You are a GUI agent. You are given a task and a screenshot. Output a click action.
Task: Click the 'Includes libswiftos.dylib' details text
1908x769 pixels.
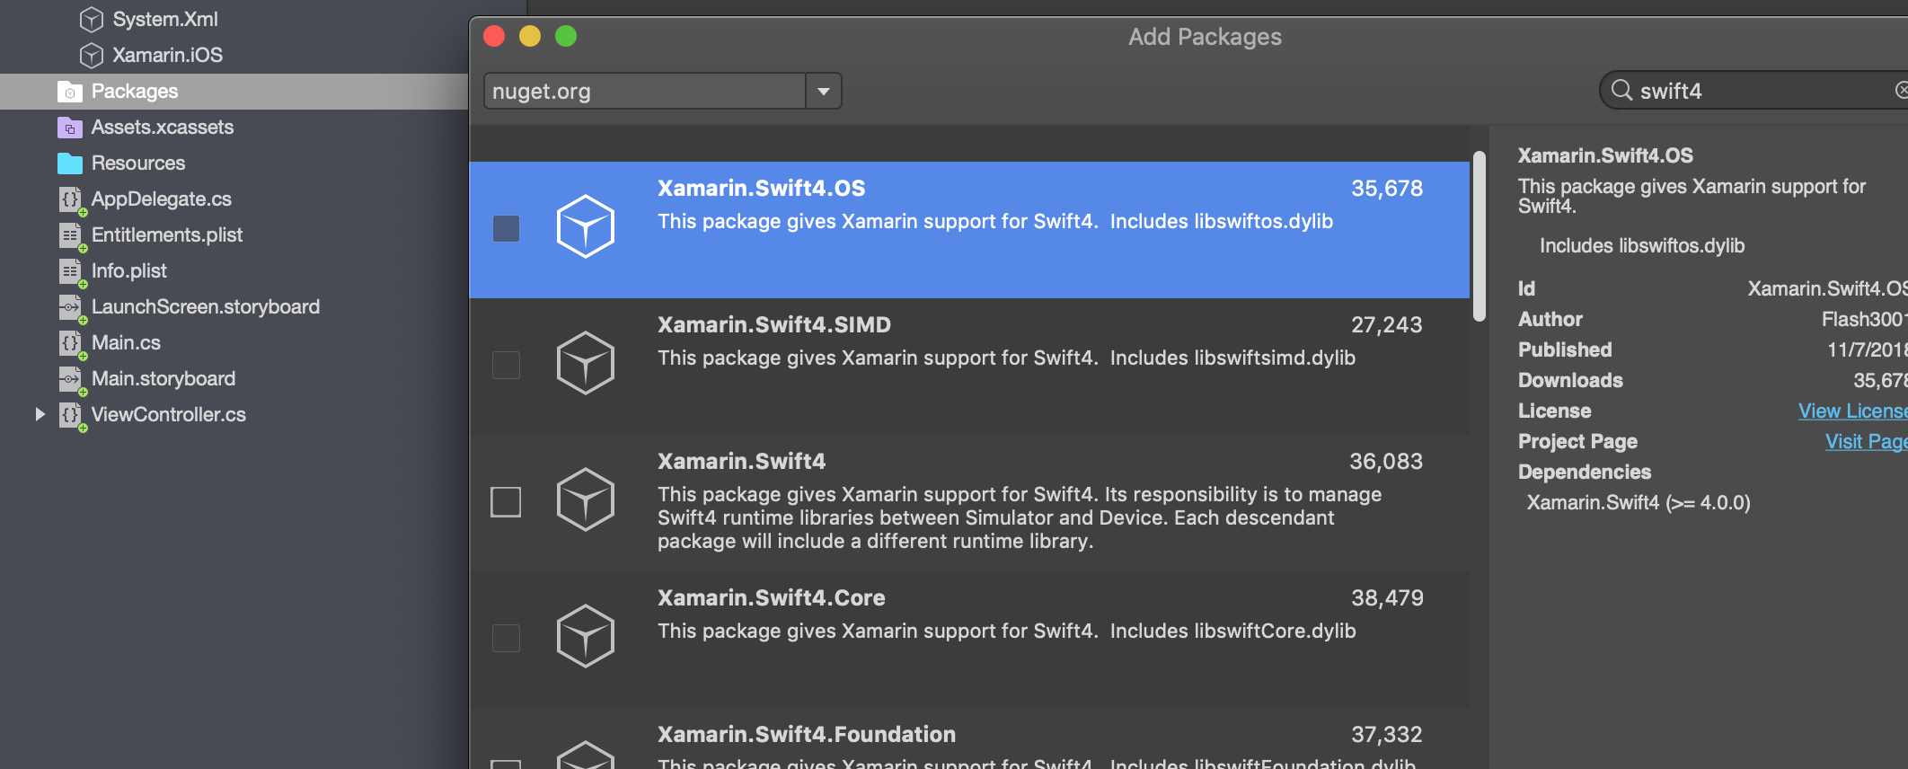pos(1641,246)
